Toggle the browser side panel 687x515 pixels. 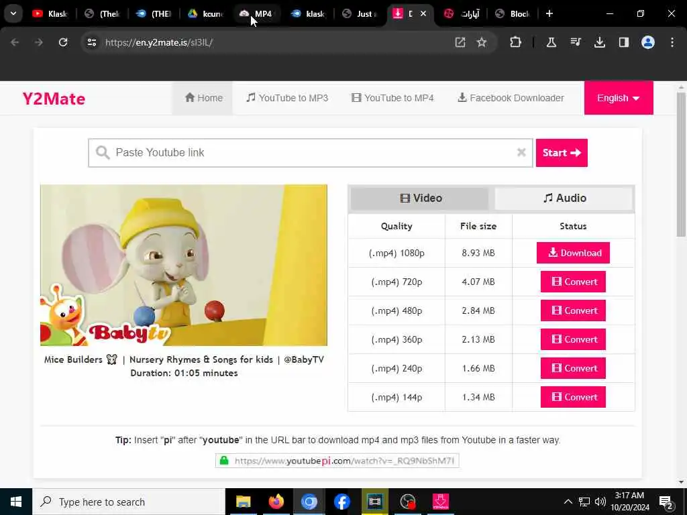(623, 42)
